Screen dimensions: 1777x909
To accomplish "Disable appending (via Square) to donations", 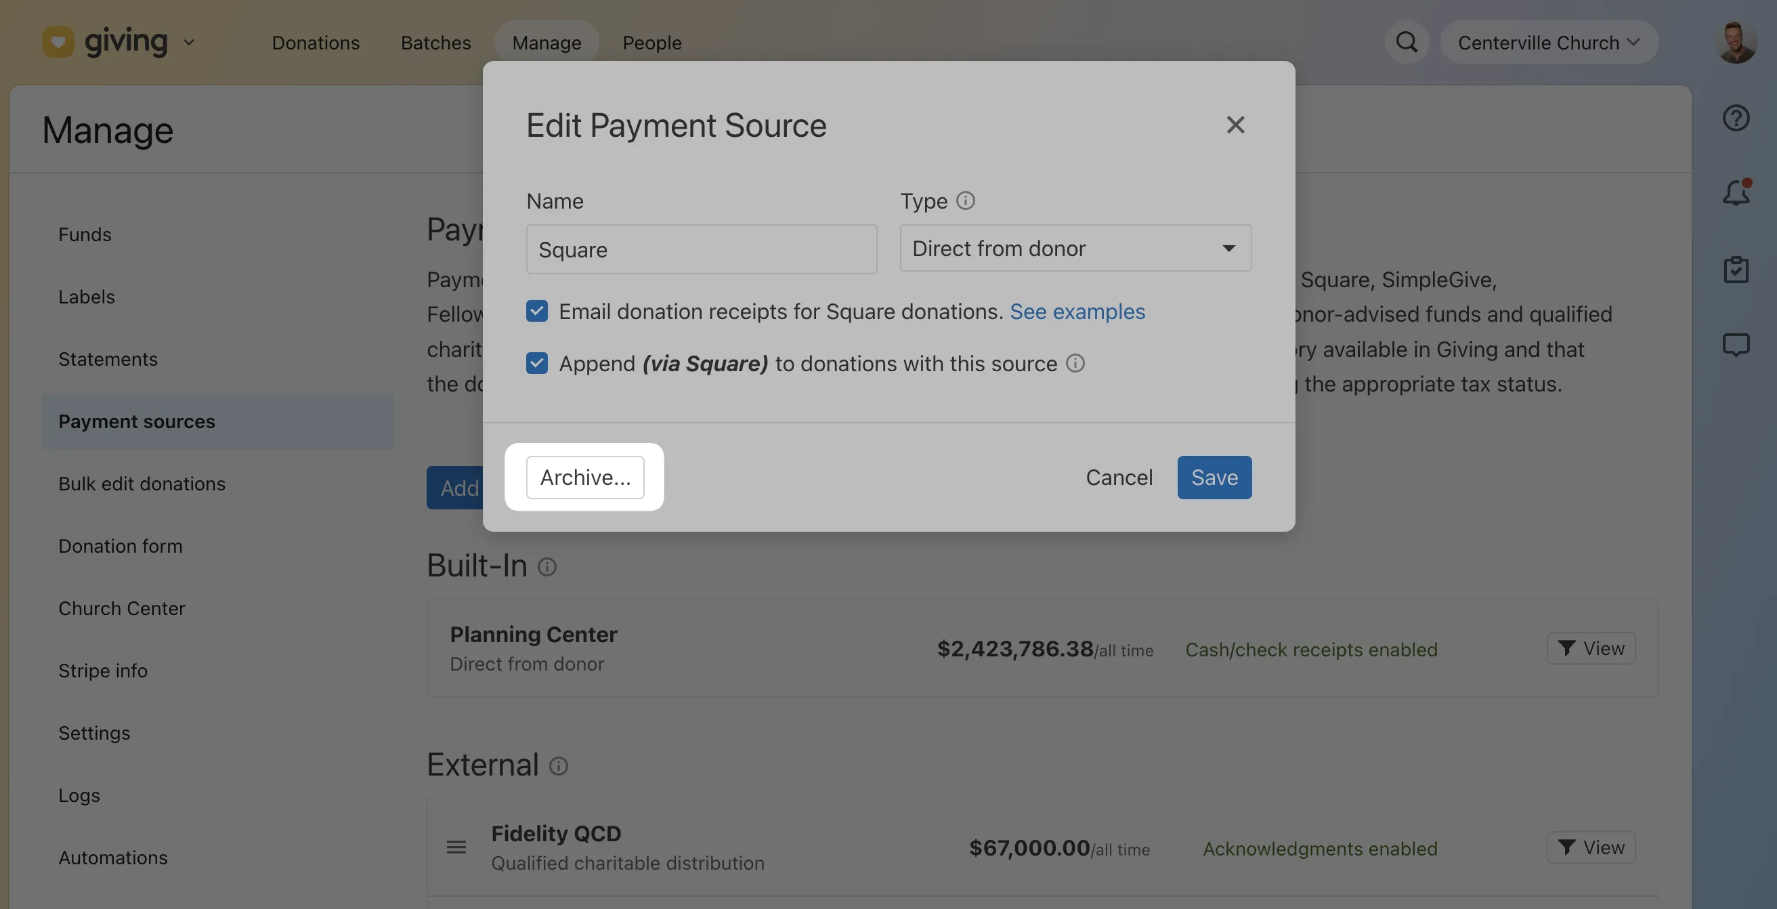I will (536, 364).
